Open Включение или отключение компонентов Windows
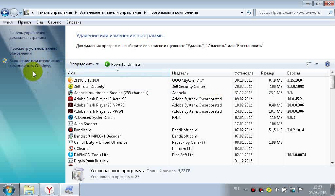The height and width of the screenshot is (196, 335). [x=35, y=63]
